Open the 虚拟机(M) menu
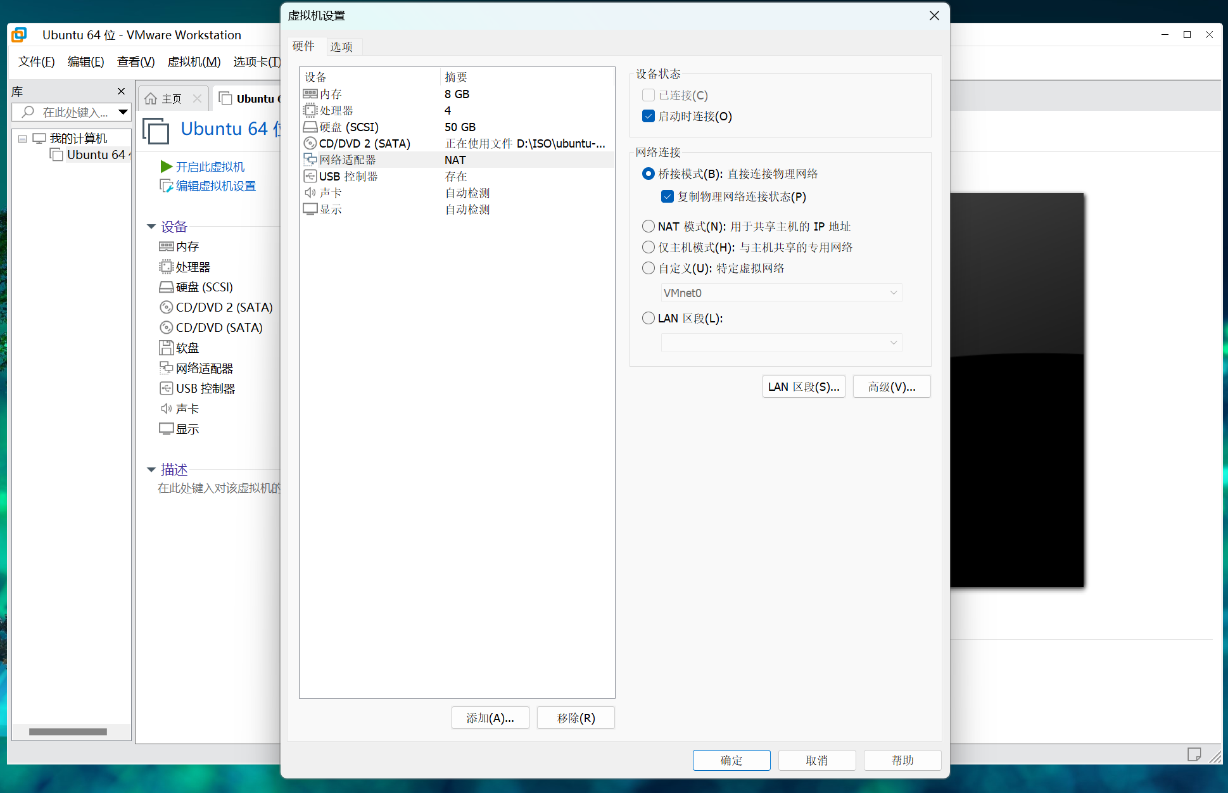Image resolution: width=1228 pixels, height=793 pixels. [194, 61]
